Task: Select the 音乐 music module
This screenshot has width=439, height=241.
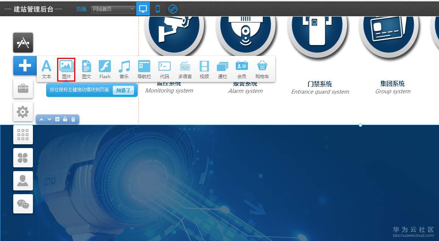Action: (124, 70)
